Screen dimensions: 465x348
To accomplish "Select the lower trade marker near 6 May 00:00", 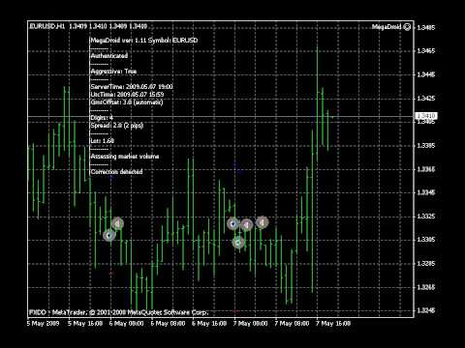I will pos(109,236).
